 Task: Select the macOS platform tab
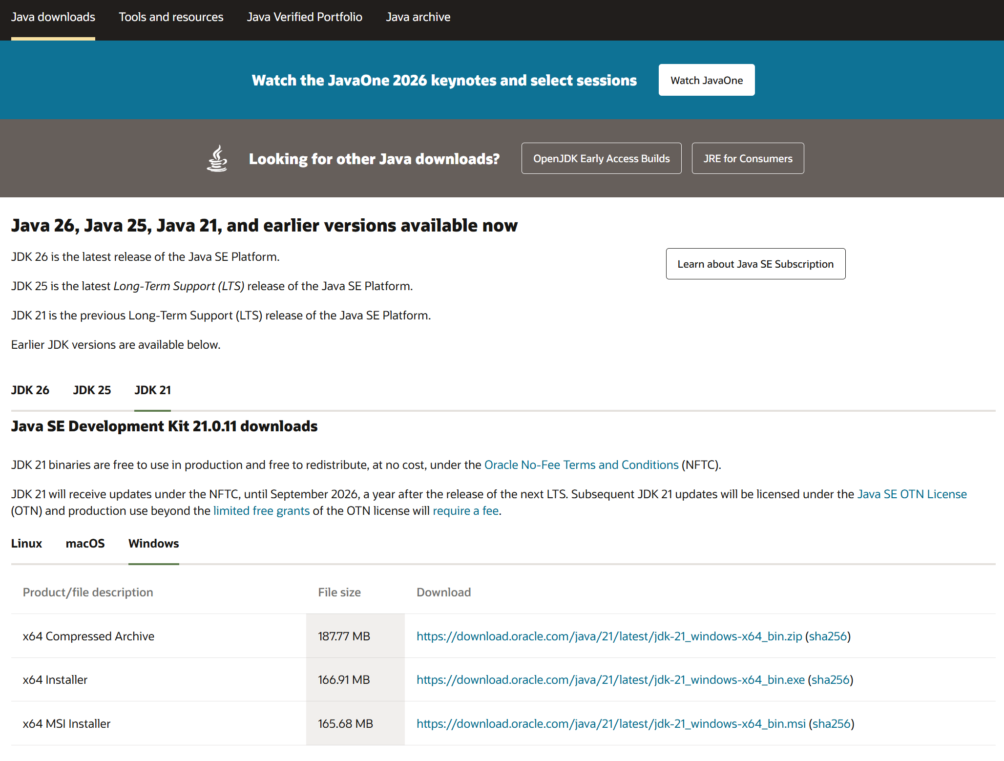[85, 544]
